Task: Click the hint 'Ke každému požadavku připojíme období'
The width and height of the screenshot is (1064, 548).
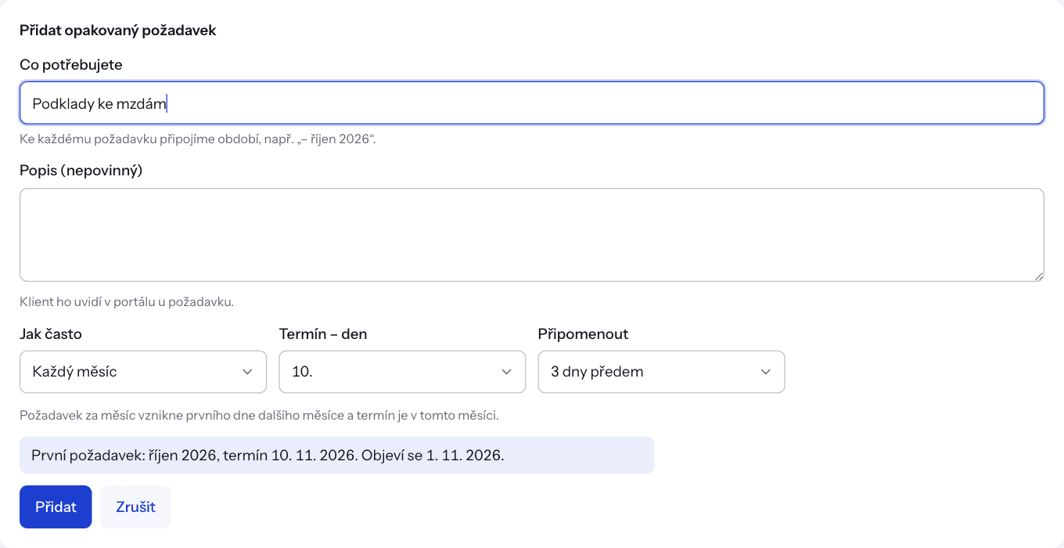Action: click(x=198, y=140)
